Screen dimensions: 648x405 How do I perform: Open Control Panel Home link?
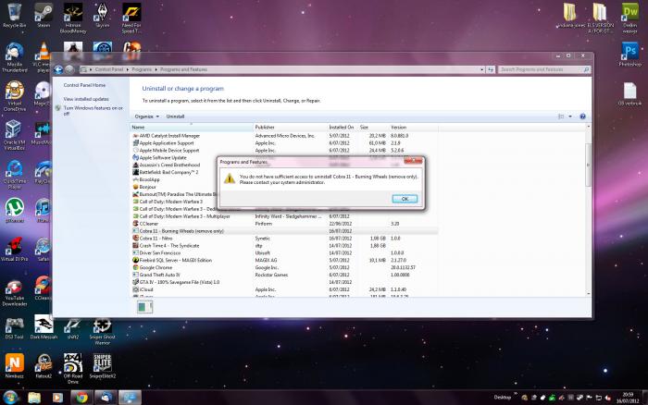pyautogui.click(x=84, y=85)
